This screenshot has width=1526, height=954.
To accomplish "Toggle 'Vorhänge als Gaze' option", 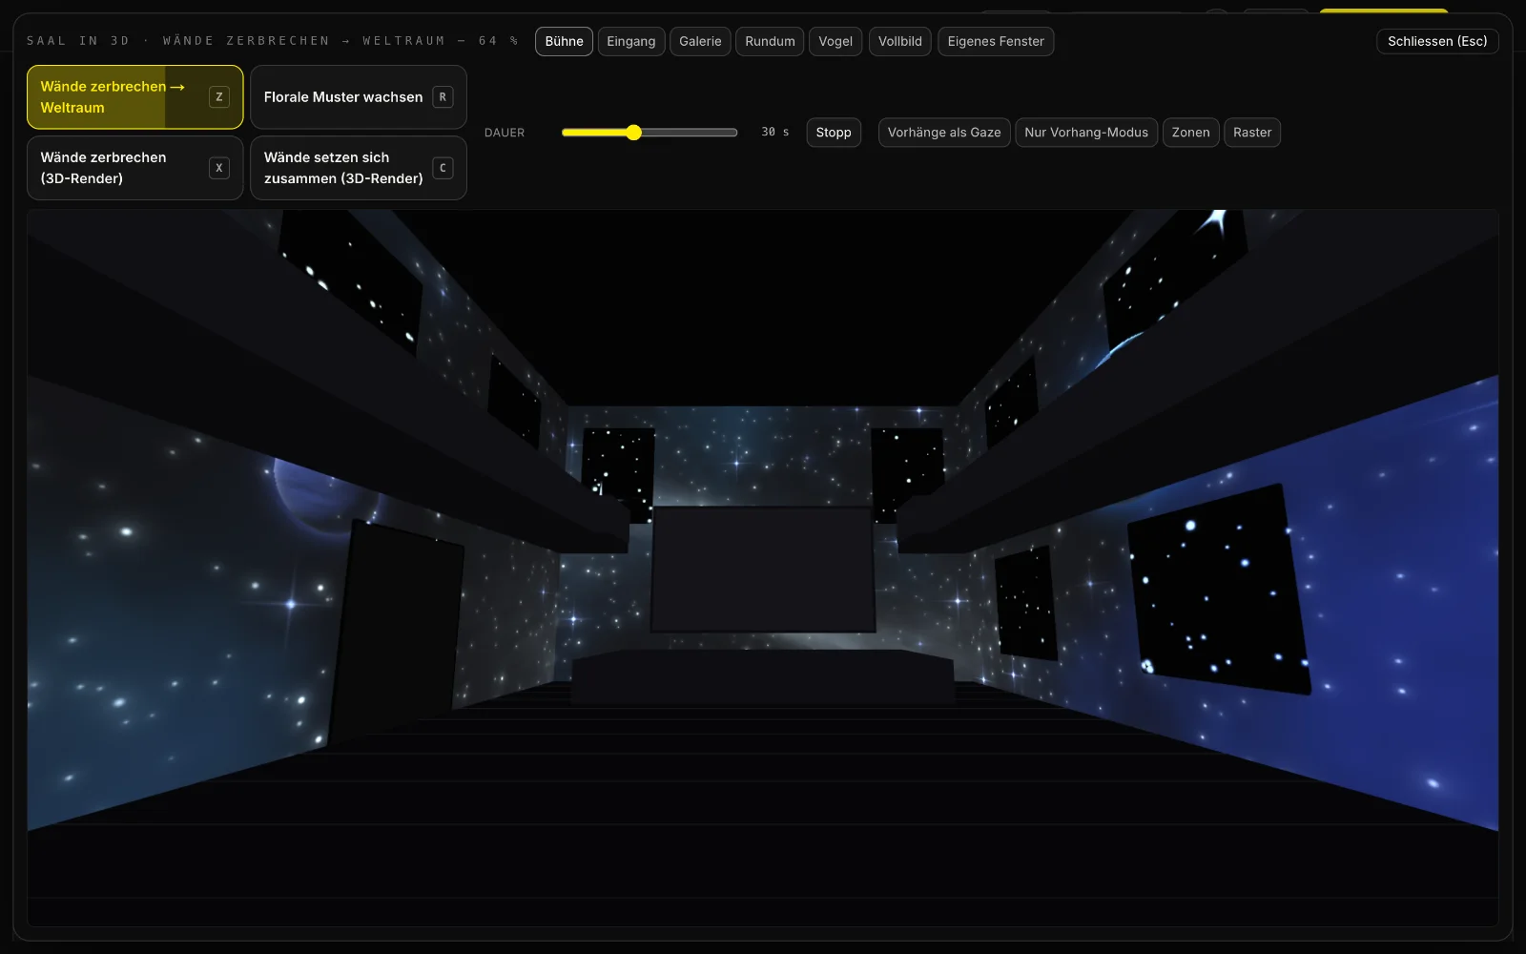I will (x=944, y=133).
